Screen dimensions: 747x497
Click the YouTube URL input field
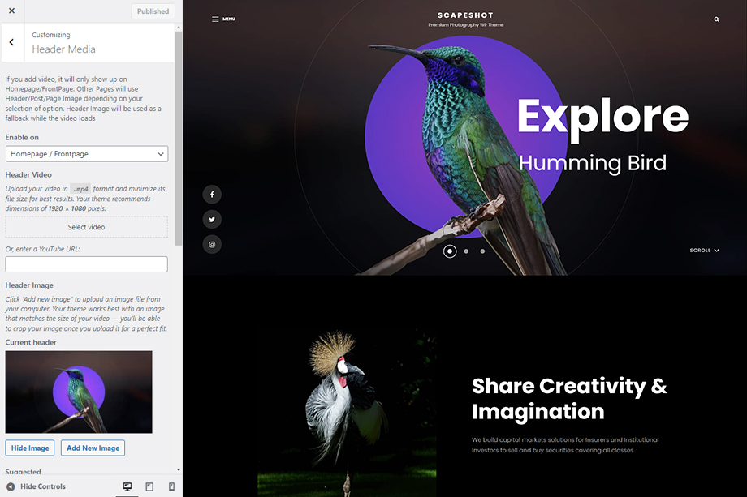click(87, 264)
